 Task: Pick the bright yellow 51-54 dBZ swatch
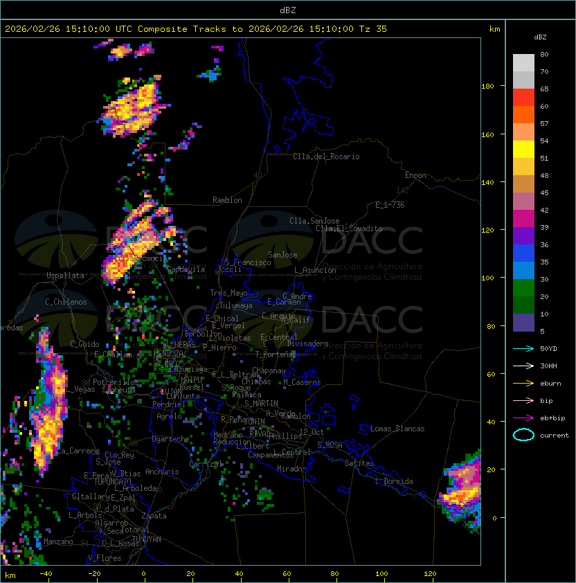(x=523, y=149)
